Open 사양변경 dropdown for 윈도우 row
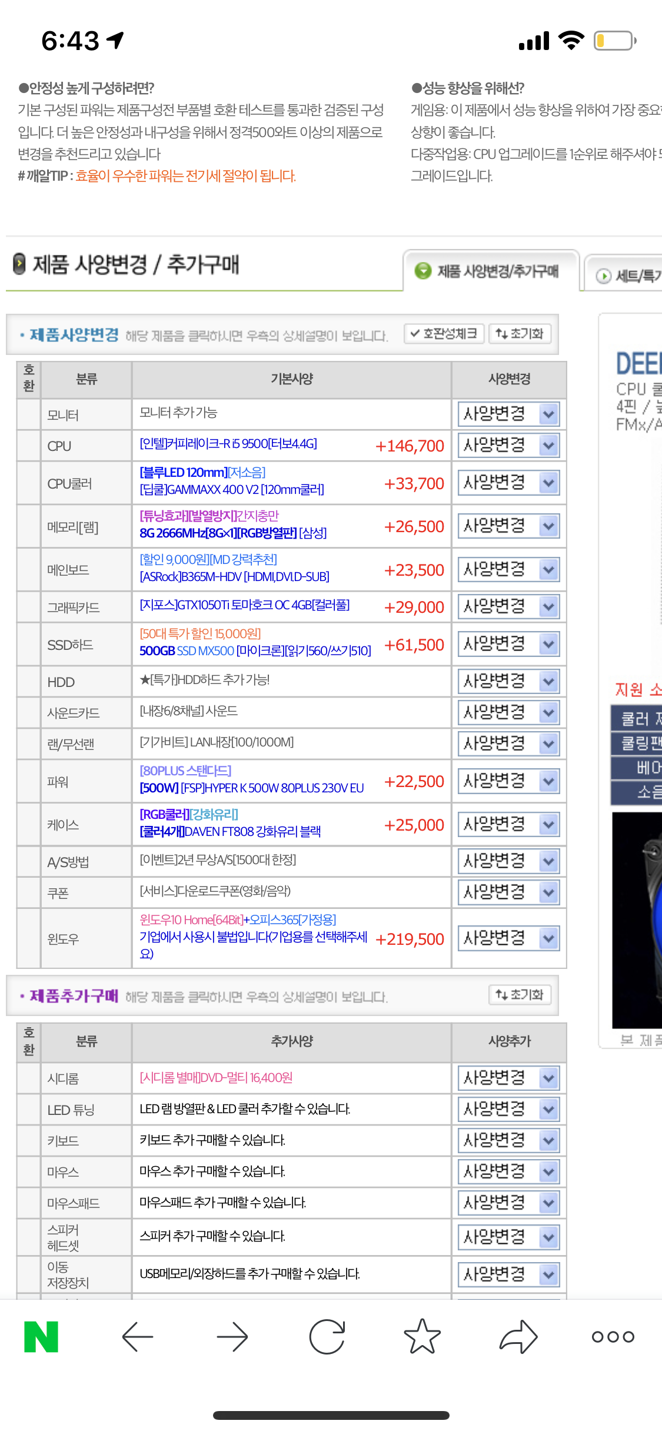 [x=509, y=938]
